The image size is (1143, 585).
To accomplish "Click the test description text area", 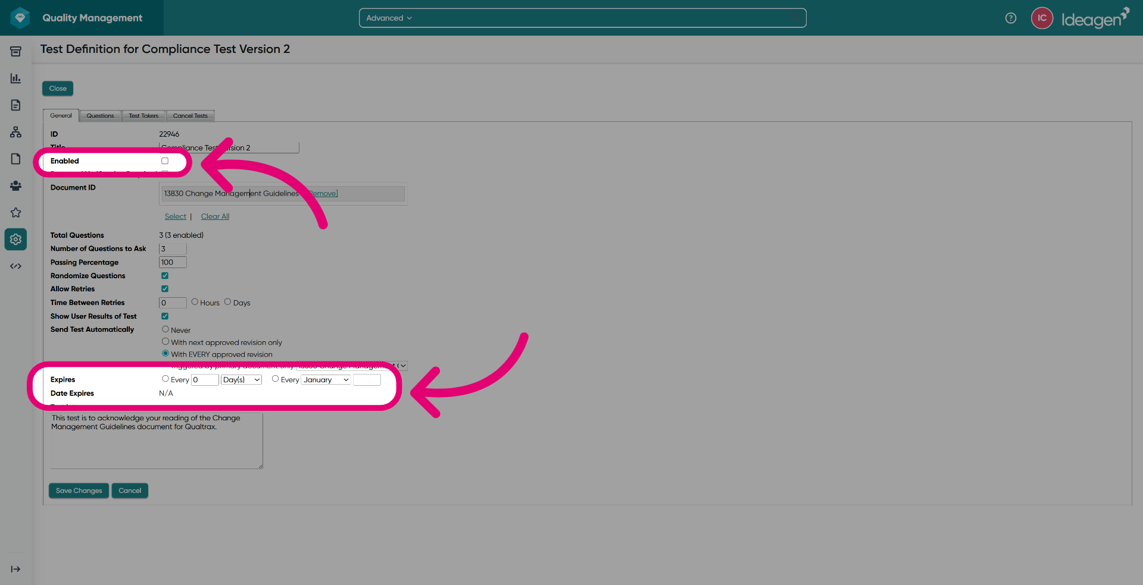I will [x=156, y=440].
